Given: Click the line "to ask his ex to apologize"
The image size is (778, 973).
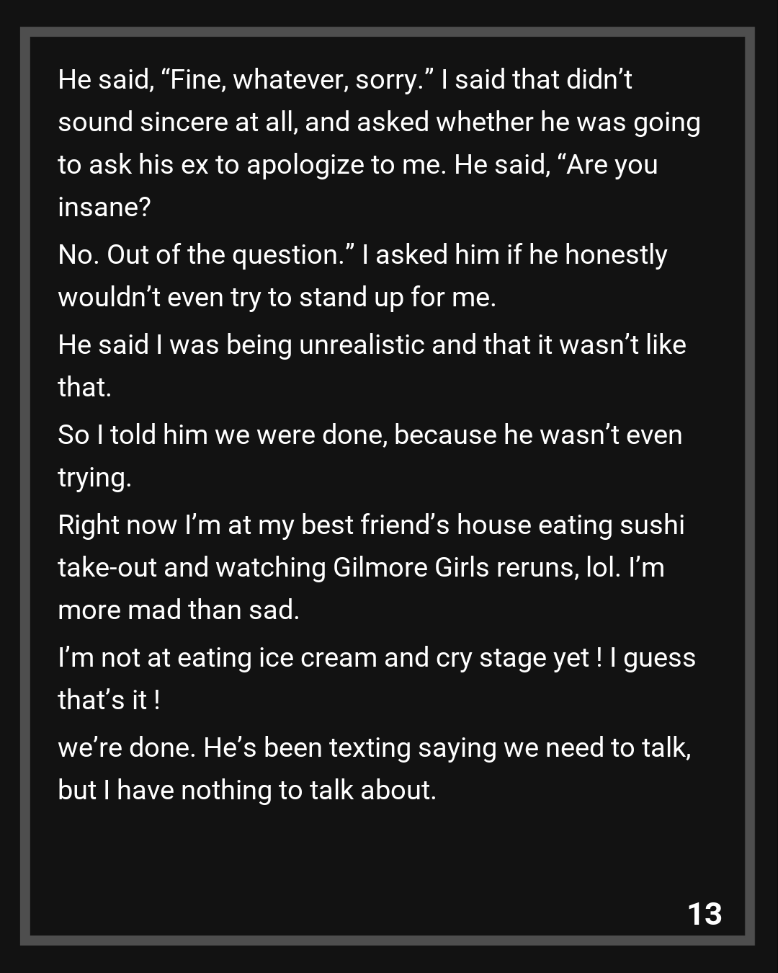Looking at the screenshot, I should click(x=357, y=165).
